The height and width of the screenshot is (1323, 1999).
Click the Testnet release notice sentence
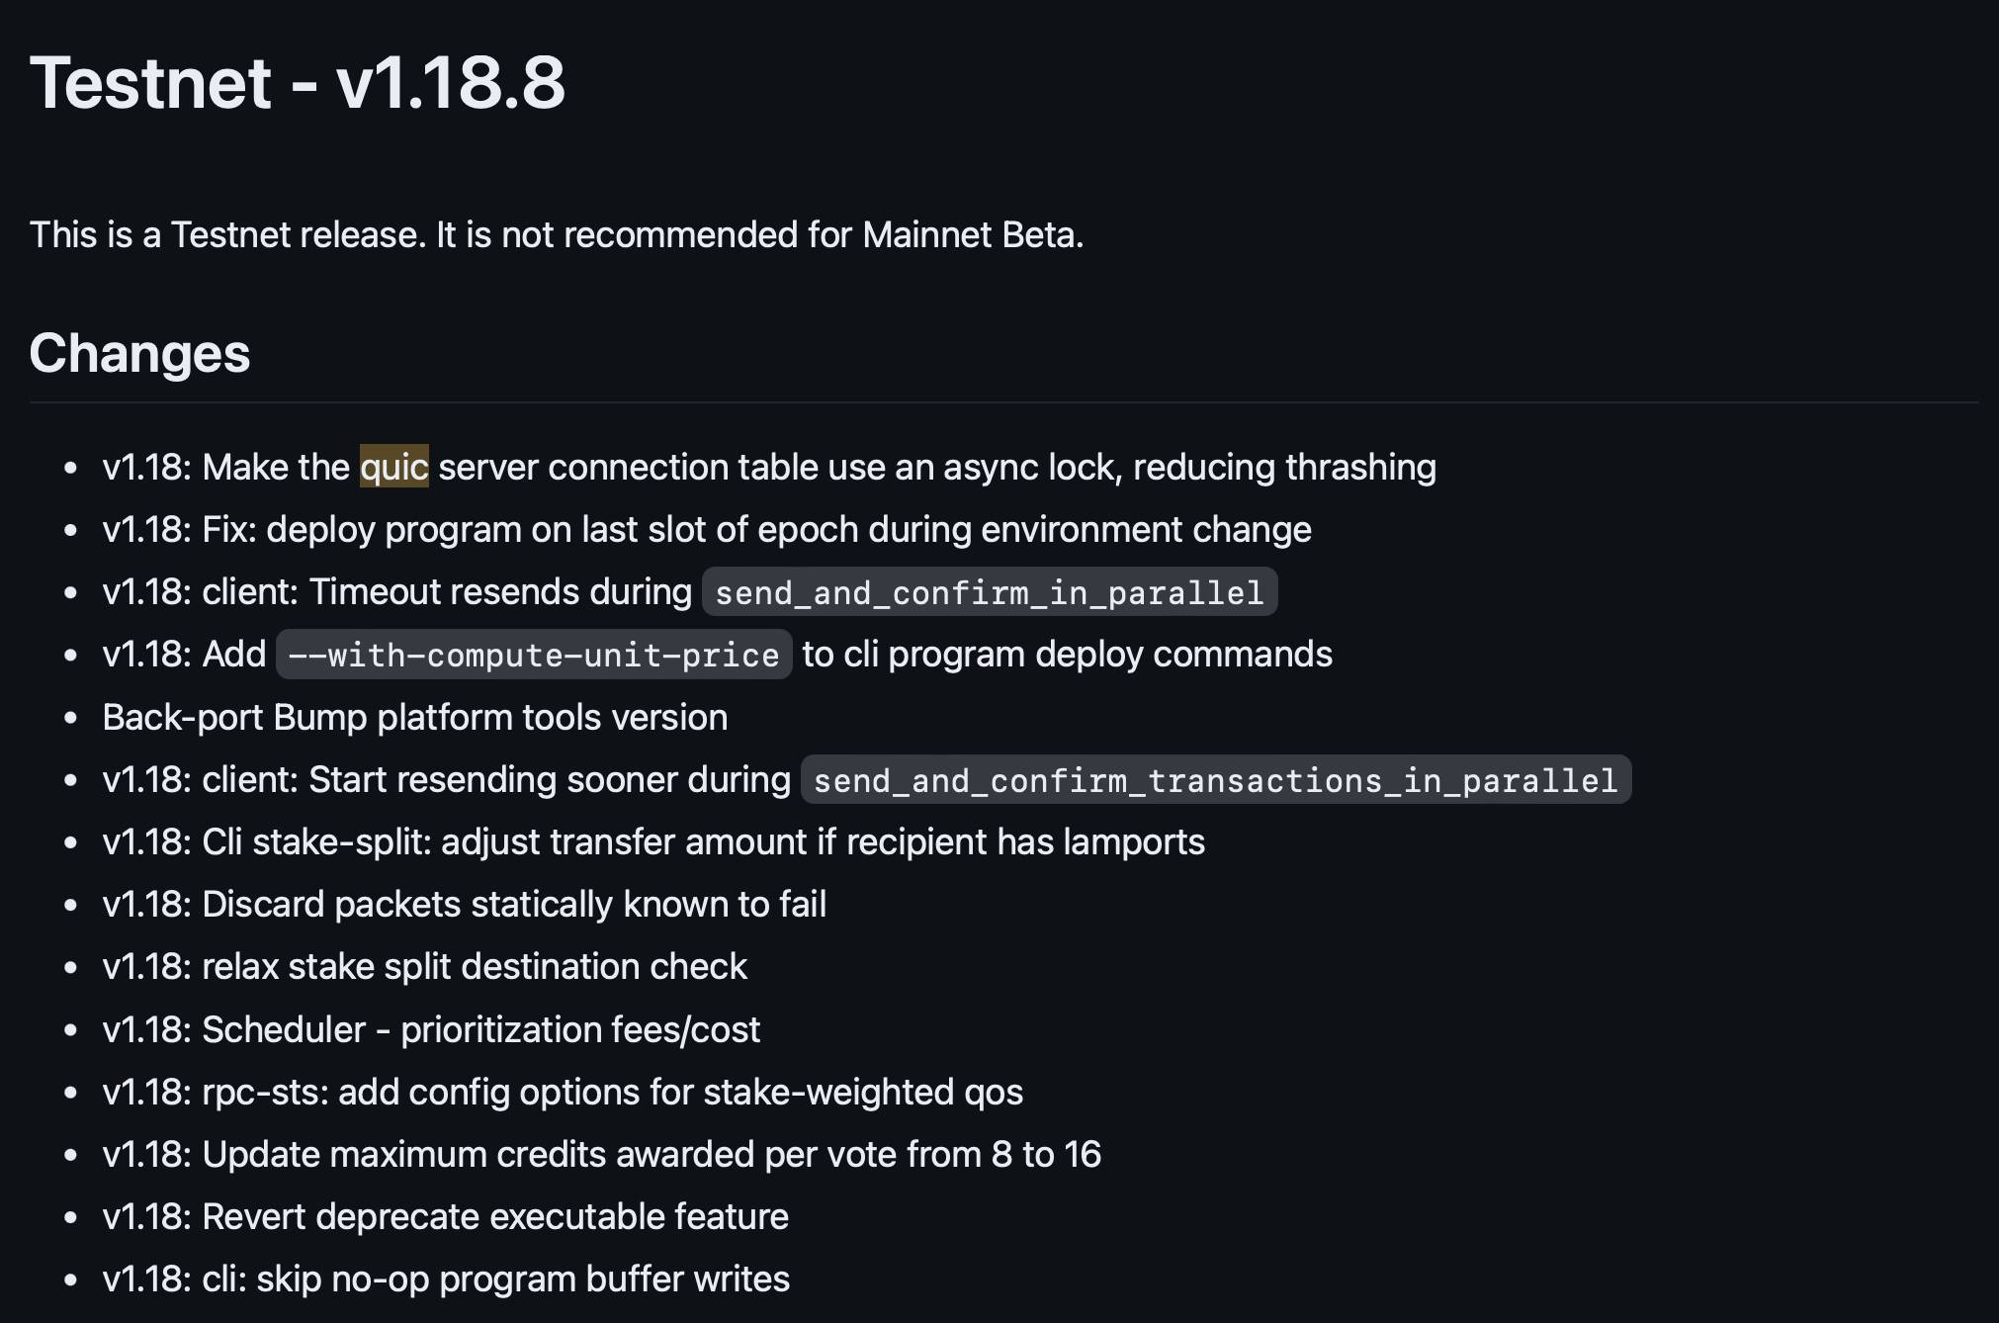click(557, 235)
